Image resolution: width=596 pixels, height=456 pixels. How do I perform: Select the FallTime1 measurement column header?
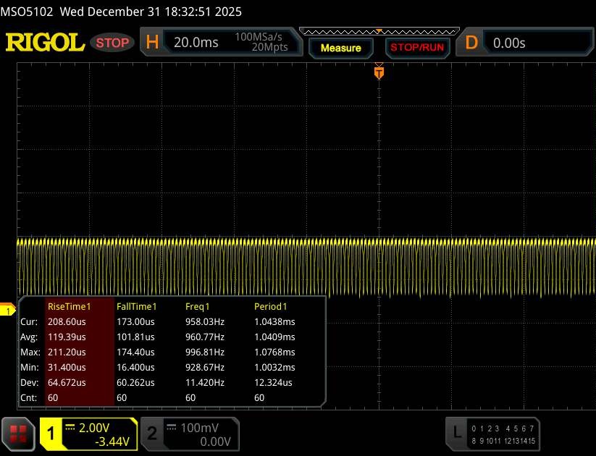pyautogui.click(x=136, y=307)
